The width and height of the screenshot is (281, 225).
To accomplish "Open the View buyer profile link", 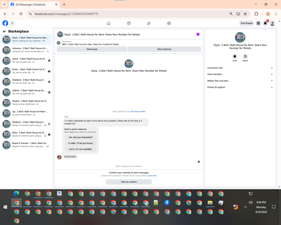I will click(x=138, y=111).
